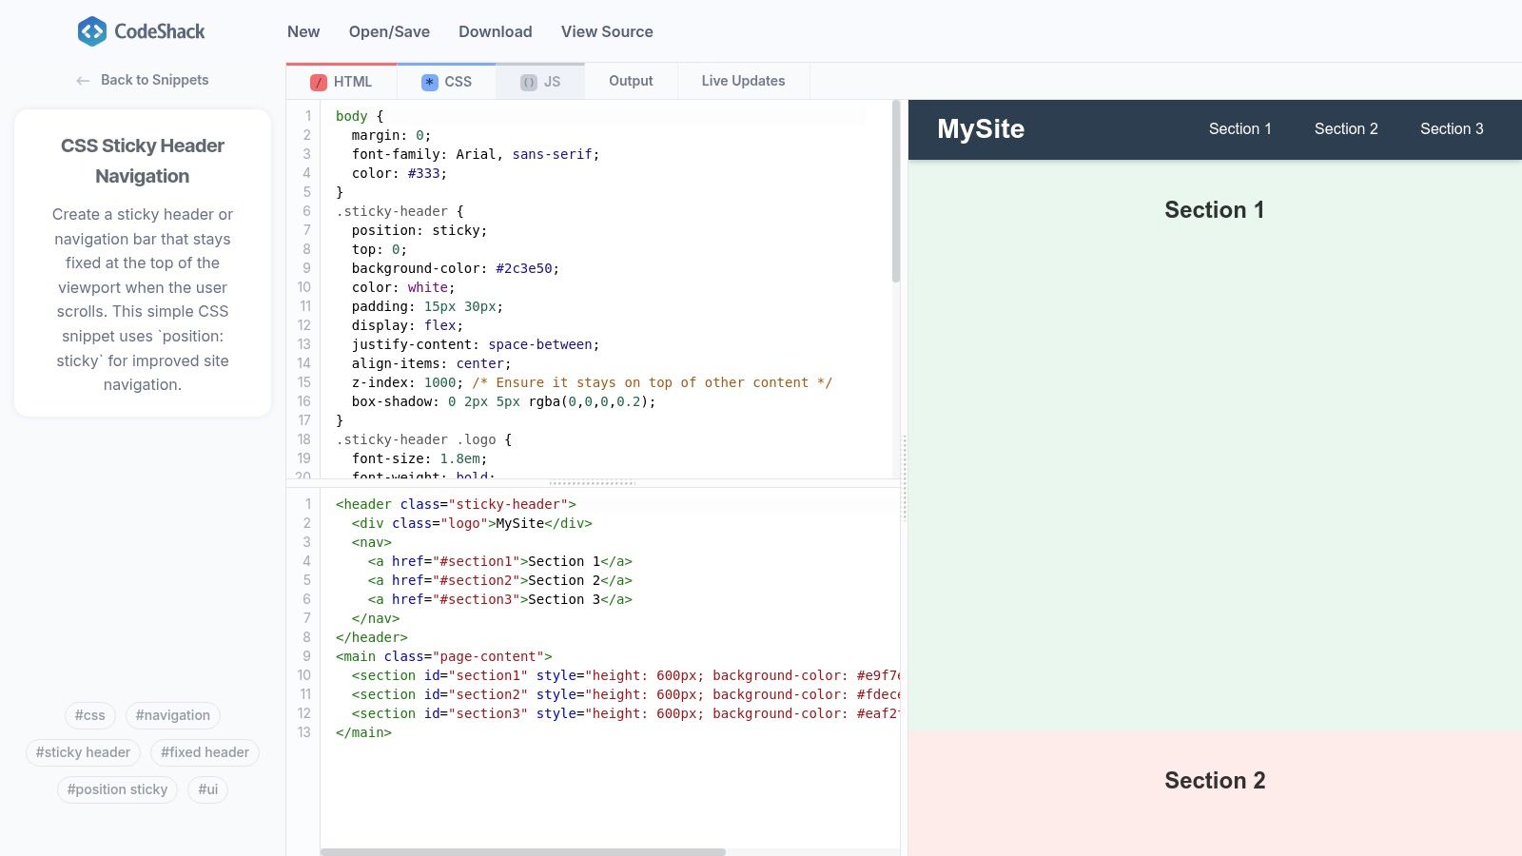Select the #sticky header tag
The height and width of the screenshot is (856, 1522).
coord(84,752)
